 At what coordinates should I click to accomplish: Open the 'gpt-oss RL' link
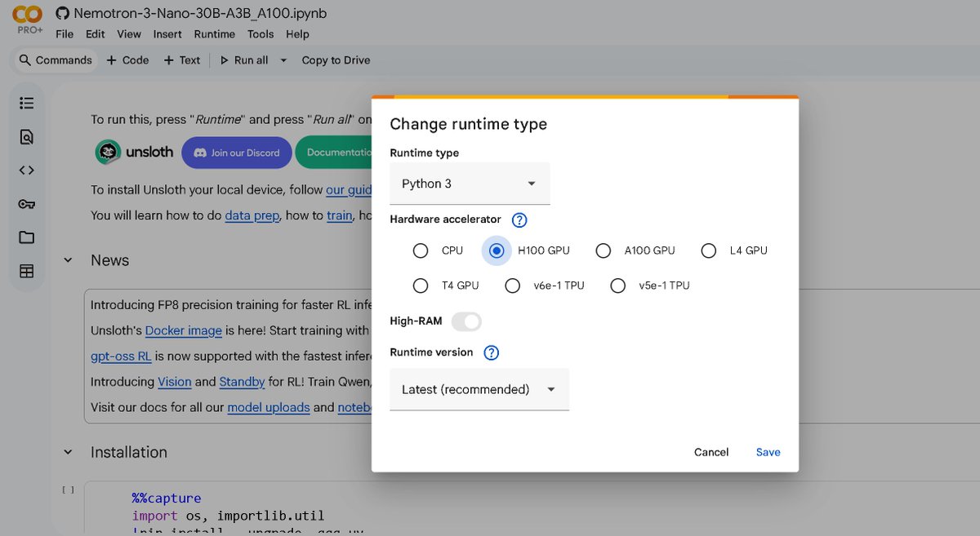(121, 356)
